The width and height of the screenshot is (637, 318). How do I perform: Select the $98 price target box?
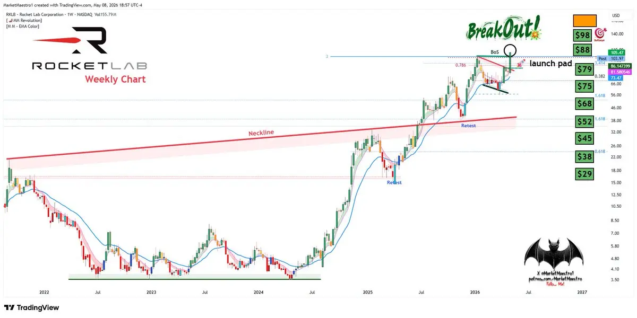point(583,36)
